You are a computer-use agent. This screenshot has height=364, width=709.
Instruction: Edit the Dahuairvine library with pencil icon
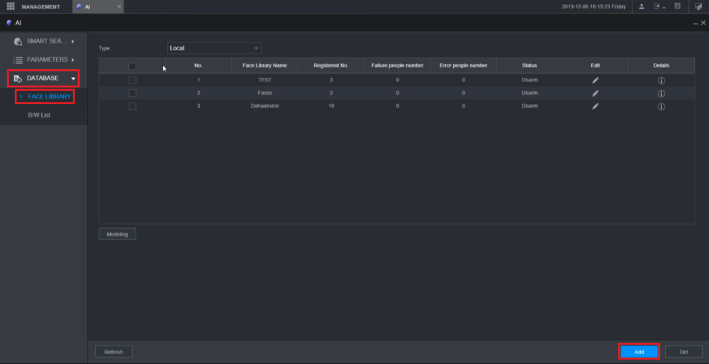pyautogui.click(x=596, y=106)
